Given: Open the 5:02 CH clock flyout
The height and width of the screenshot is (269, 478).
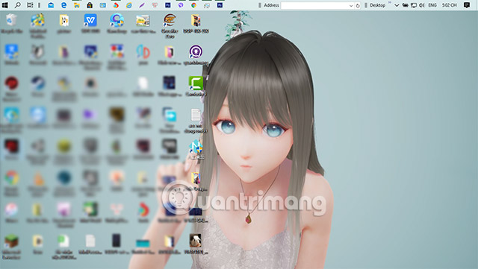Looking at the screenshot, I should (x=450, y=5).
